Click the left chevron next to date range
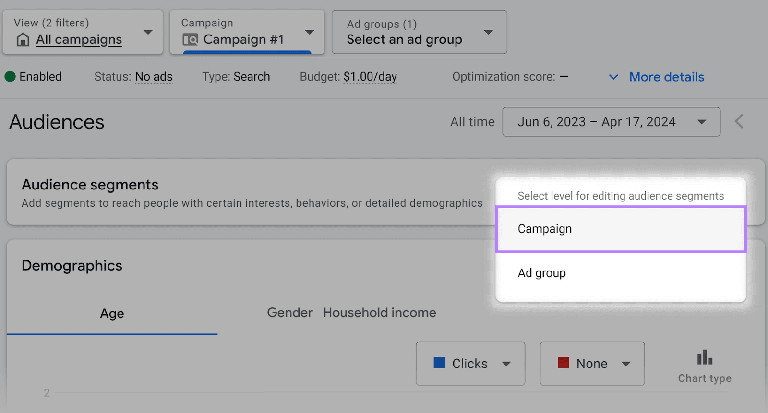 click(739, 121)
